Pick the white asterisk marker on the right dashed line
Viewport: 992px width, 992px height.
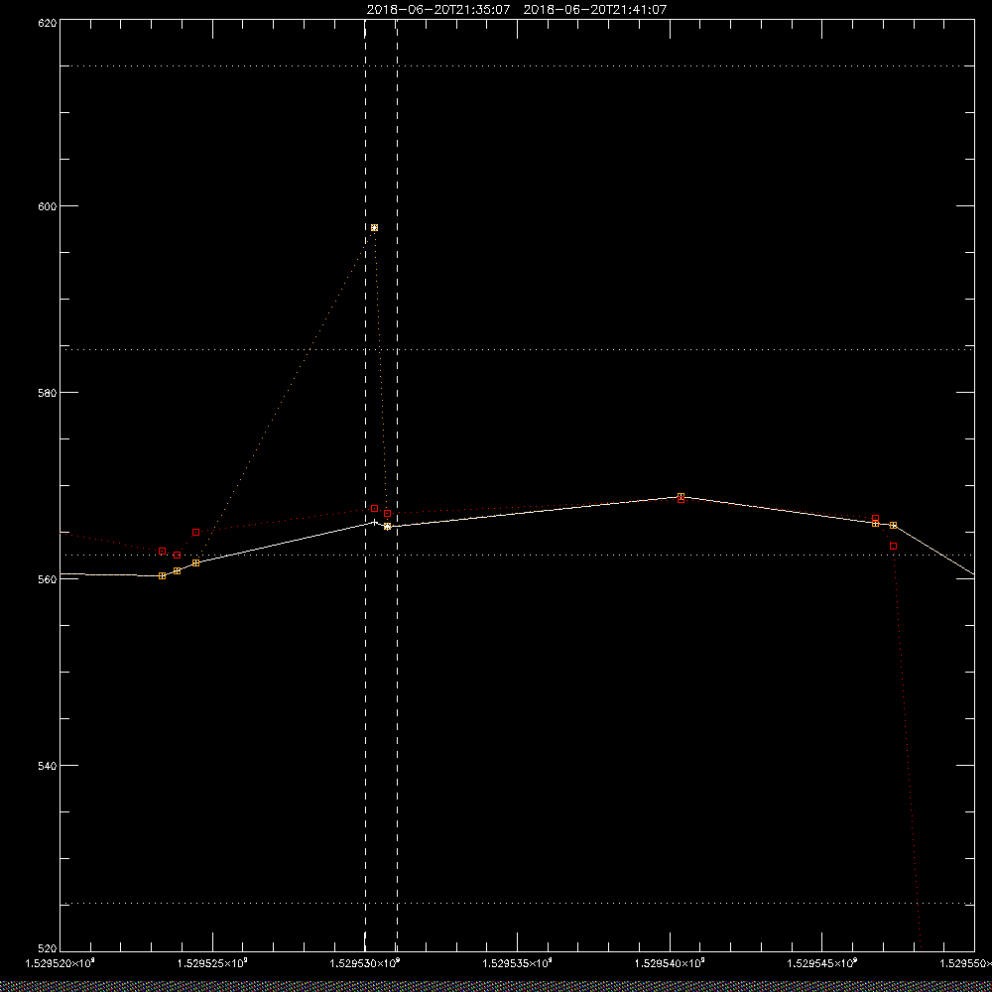point(387,527)
